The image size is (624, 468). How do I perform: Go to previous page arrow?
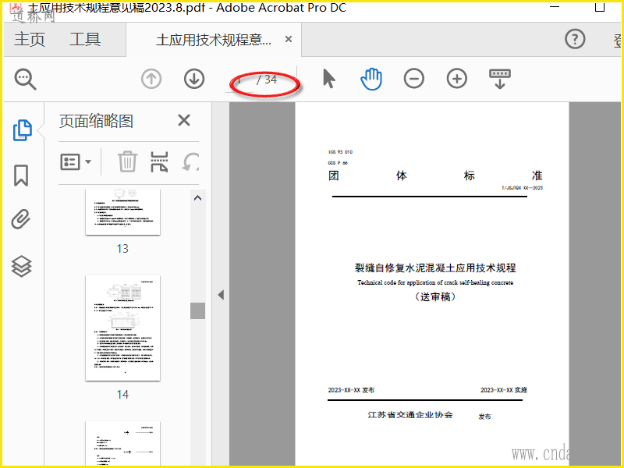(x=151, y=79)
